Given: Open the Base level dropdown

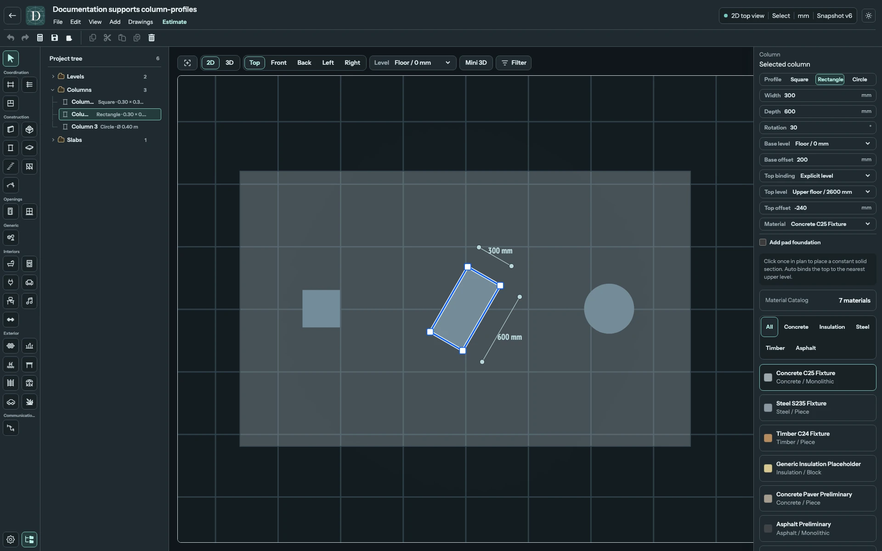Looking at the screenshot, I should tap(818, 144).
